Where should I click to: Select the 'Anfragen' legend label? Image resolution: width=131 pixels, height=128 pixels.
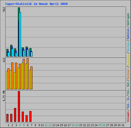[x=128, y=19]
